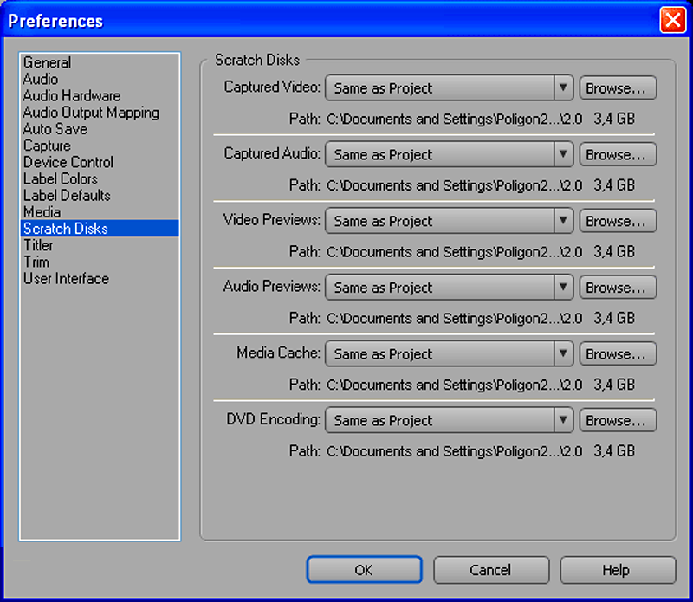Click the Video Previews path text
This screenshot has width=693, height=602.
[454, 251]
